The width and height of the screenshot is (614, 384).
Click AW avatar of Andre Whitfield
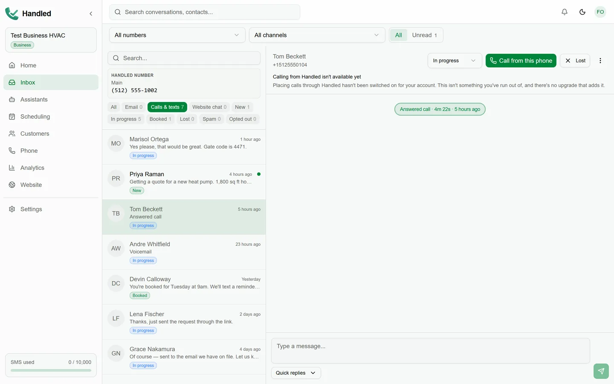[116, 248]
